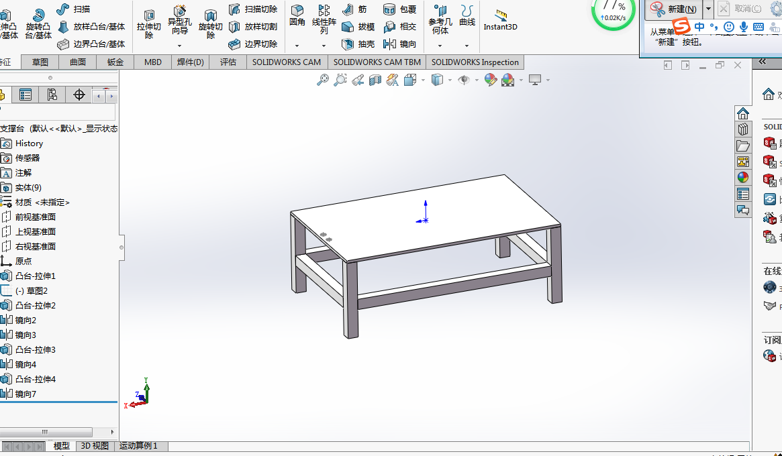Switch to Weldments 焊件(D) tab
Image resolution: width=782 pixels, height=456 pixels.
point(191,62)
